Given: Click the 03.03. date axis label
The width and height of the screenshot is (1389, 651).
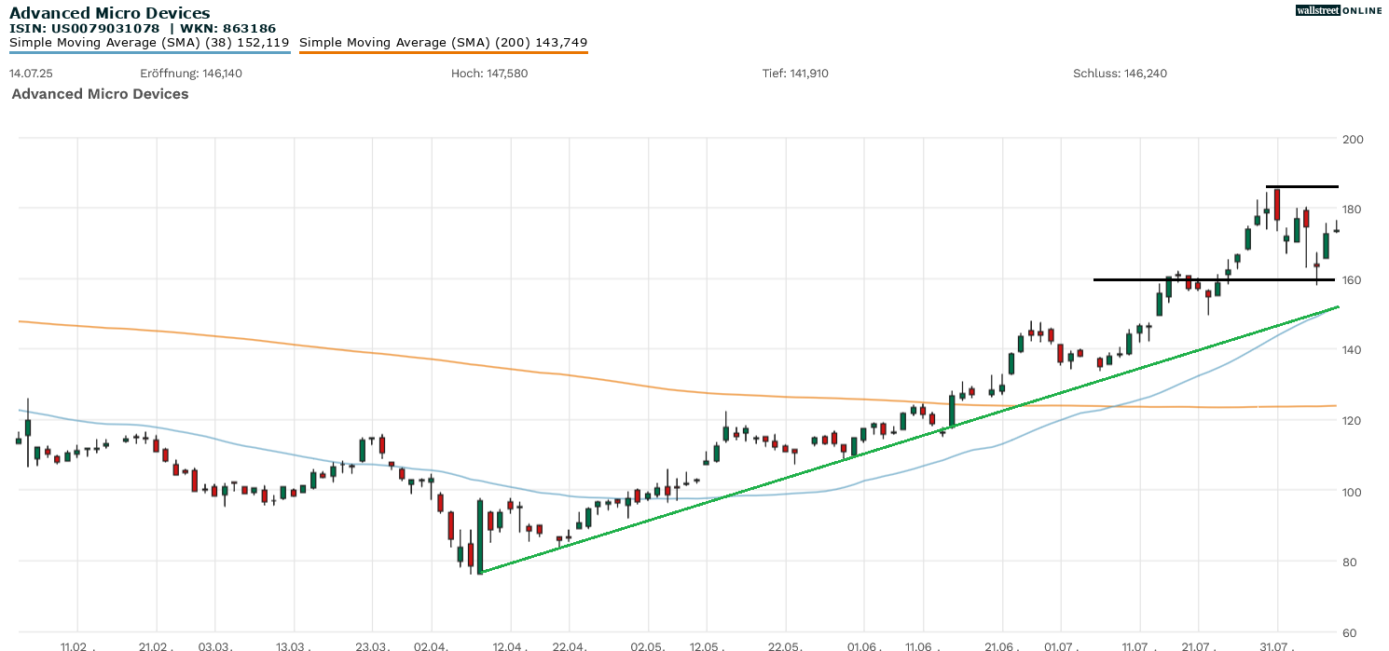Looking at the screenshot, I should tap(214, 645).
